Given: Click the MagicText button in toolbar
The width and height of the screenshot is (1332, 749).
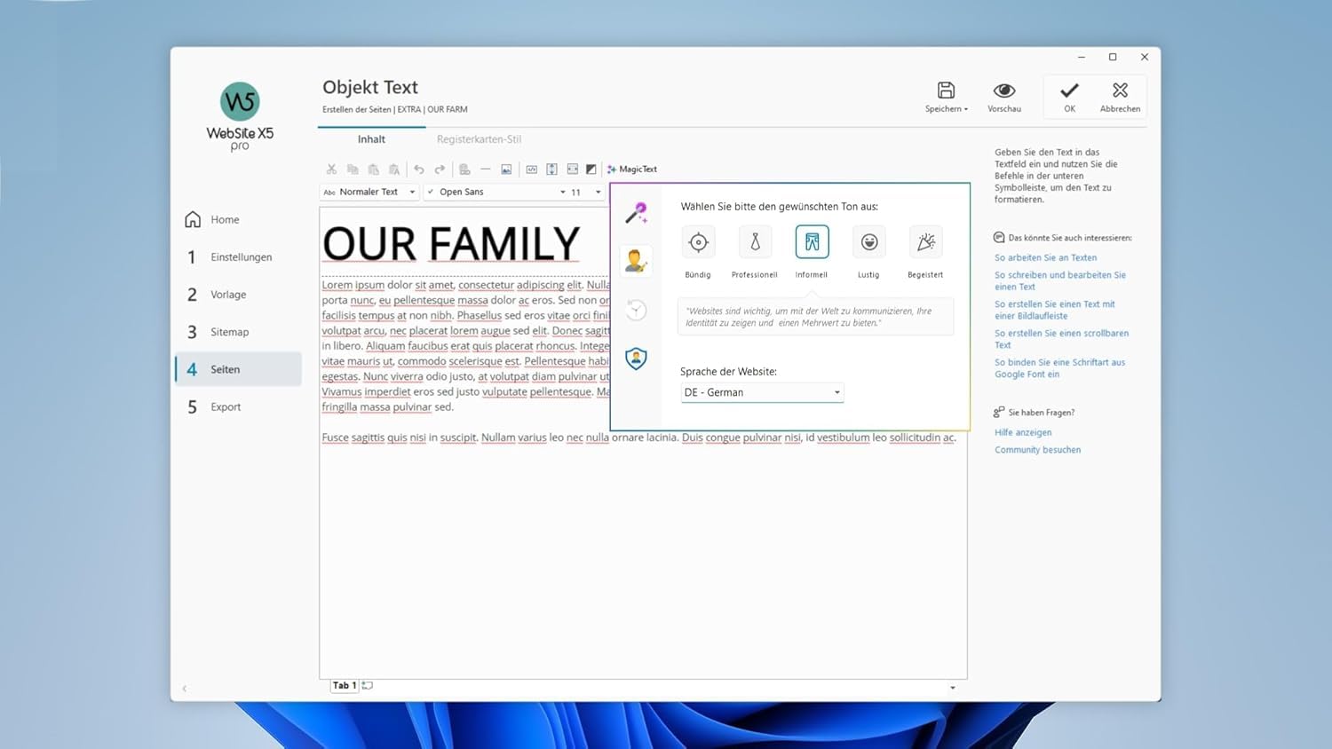Looking at the screenshot, I should coord(631,169).
